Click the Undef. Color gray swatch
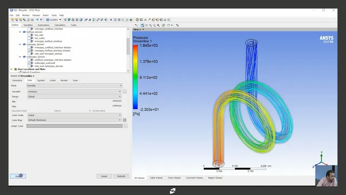Image resolution: width=346 pixels, height=195 pixels. pos(75,126)
